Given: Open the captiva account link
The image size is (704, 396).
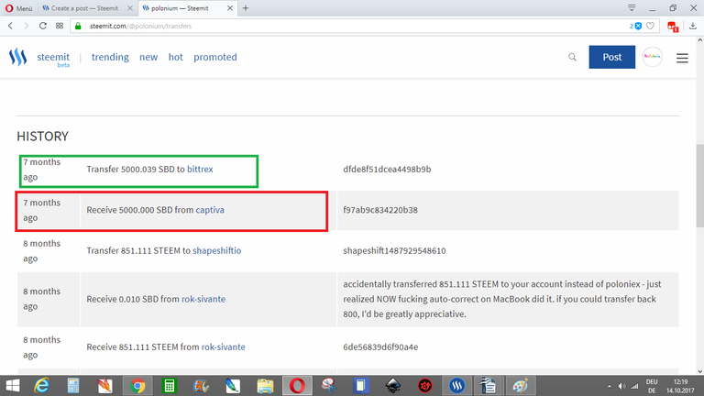Looking at the screenshot, I should pyautogui.click(x=210, y=210).
